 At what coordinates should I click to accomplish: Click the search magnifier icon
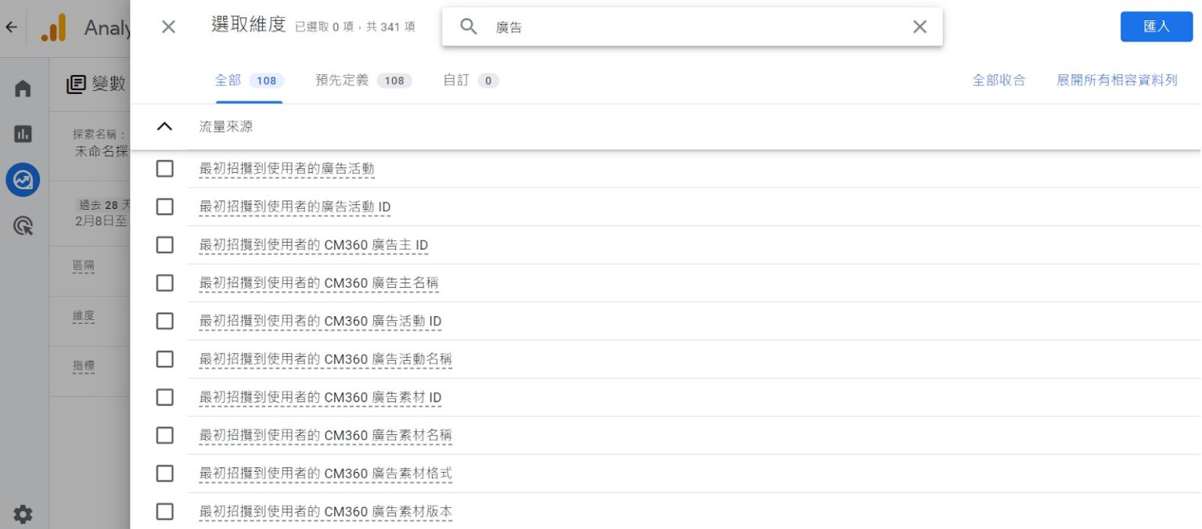pos(468,26)
